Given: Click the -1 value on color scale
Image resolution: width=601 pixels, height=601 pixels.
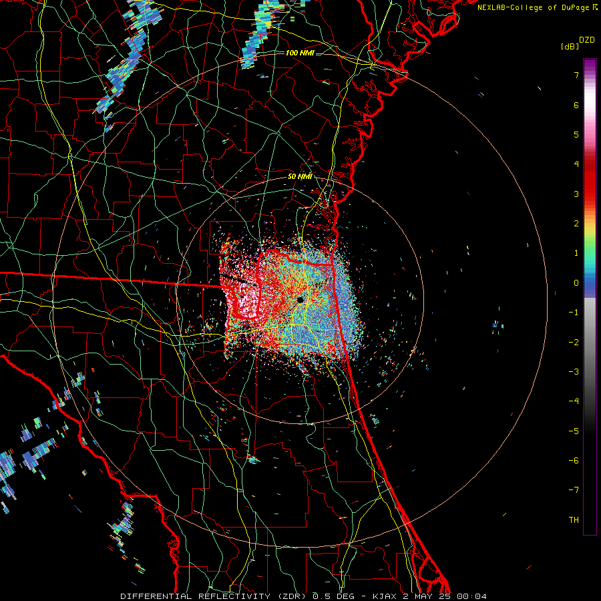Looking at the screenshot, I should tap(574, 313).
